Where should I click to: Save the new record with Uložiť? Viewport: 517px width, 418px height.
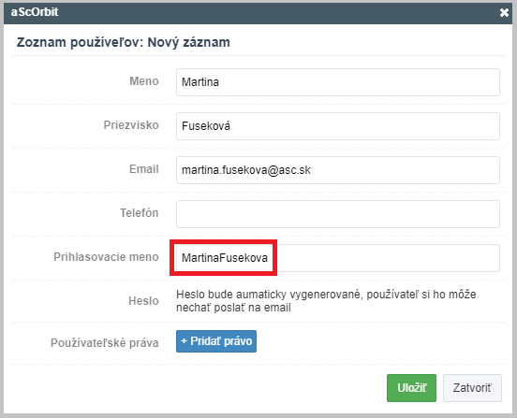click(x=411, y=388)
